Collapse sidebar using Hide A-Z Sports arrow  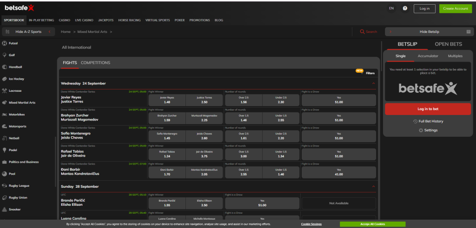(x=49, y=32)
